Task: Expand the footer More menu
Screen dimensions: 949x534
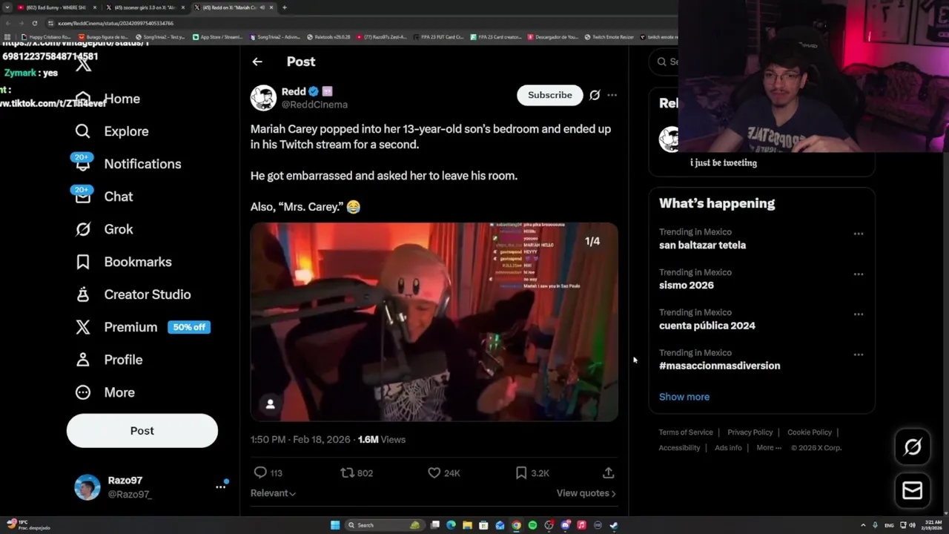Action: click(769, 448)
